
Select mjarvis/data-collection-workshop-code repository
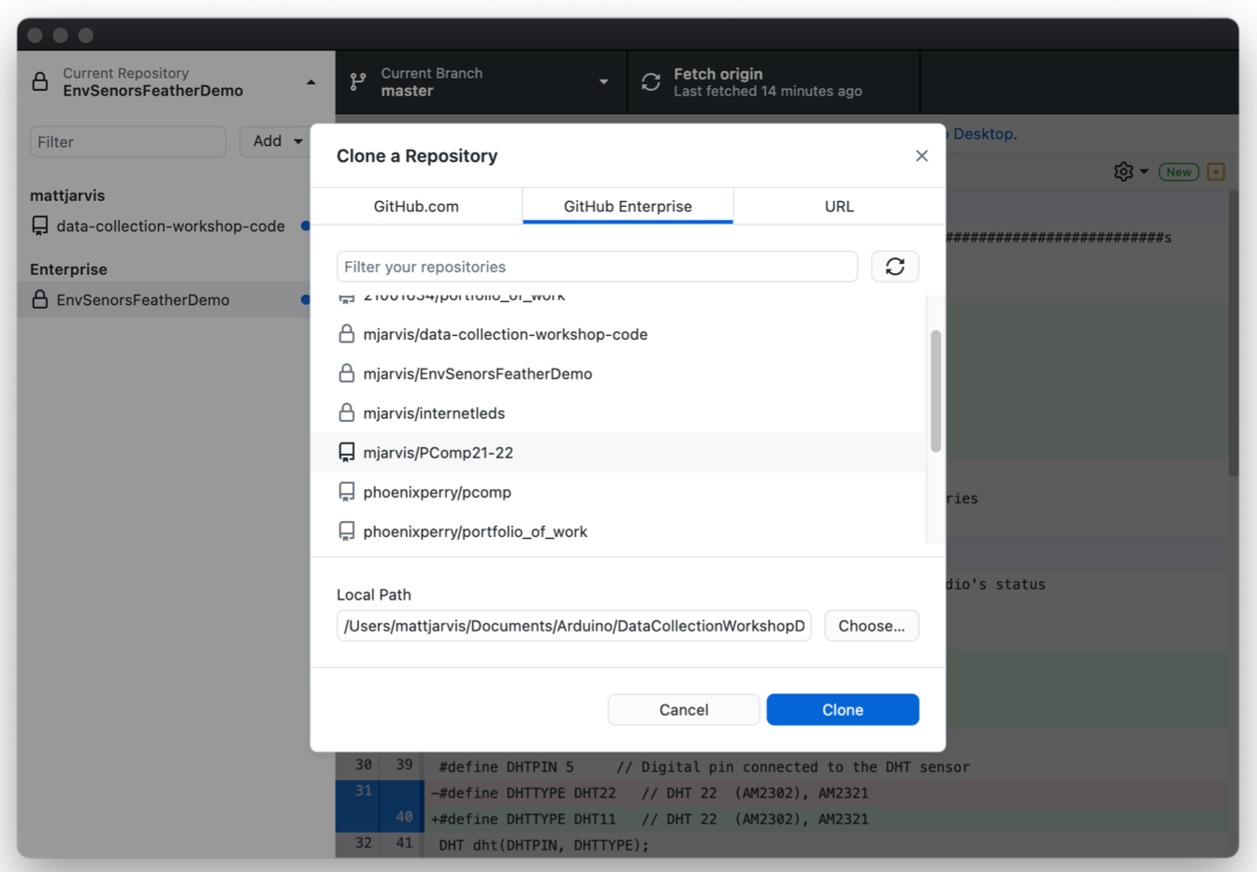coord(618,334)
